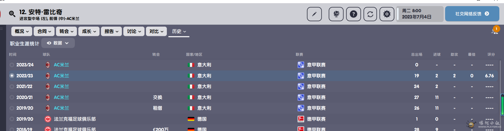The height and width of the screenshot is (131, 504).
Task: Open AC米兰 link in 2022/23 row
Action: [61, 76]
